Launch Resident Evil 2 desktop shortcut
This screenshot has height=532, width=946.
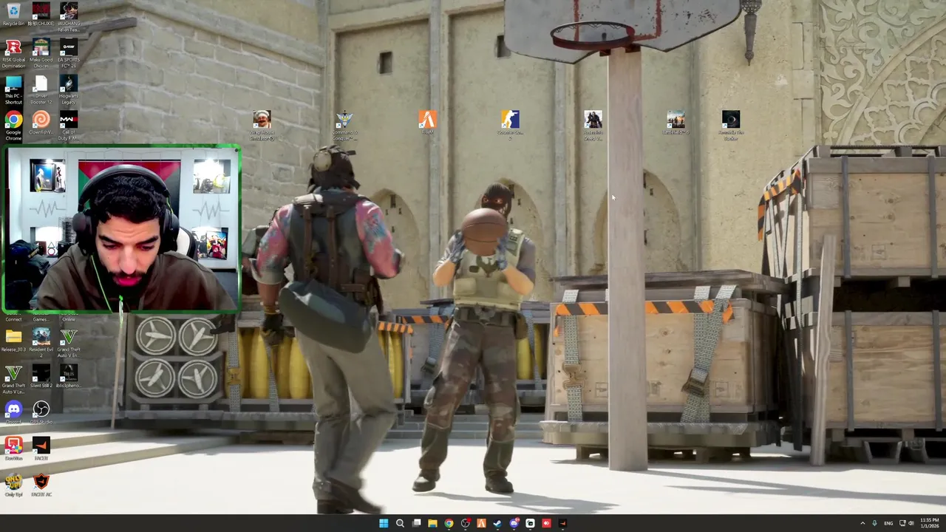pyautogui.click(x=41, y=343)
